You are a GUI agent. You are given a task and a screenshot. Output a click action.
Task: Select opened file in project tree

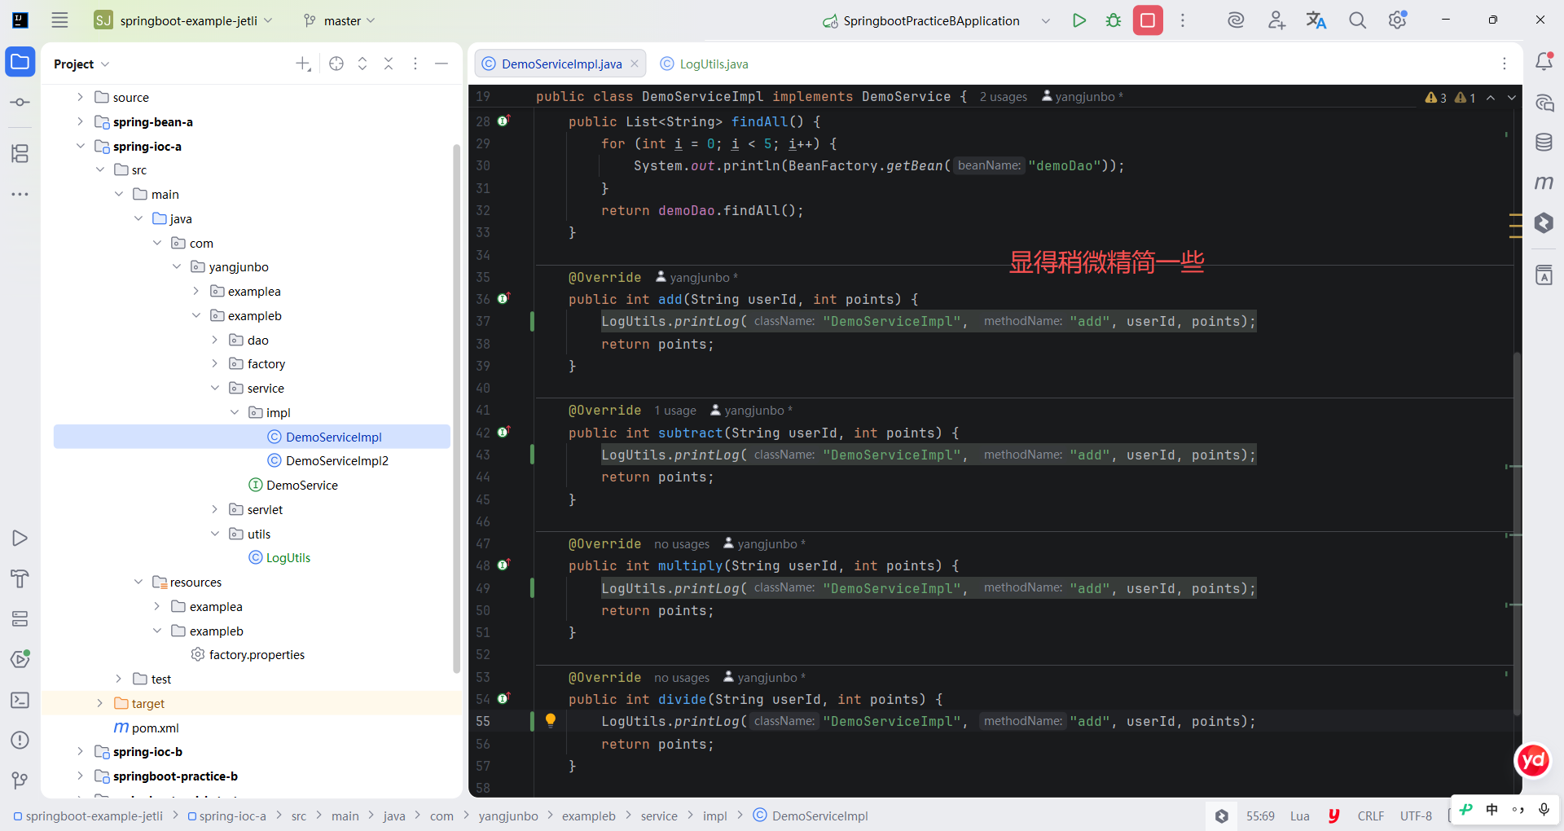tap(336, 64)
